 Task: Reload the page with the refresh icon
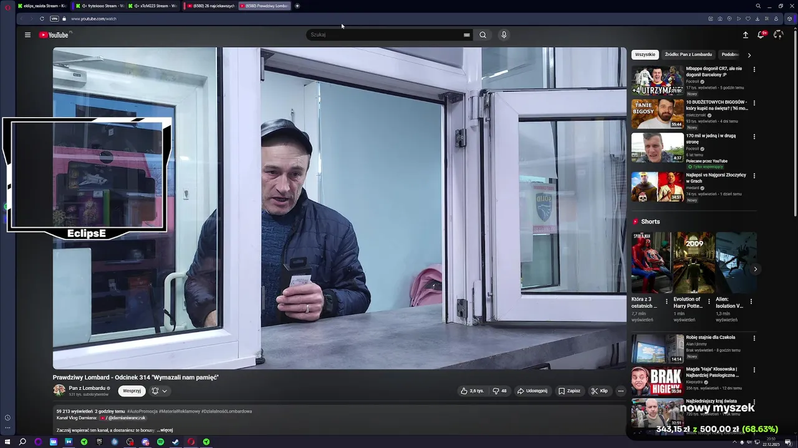tap(42, 19)
